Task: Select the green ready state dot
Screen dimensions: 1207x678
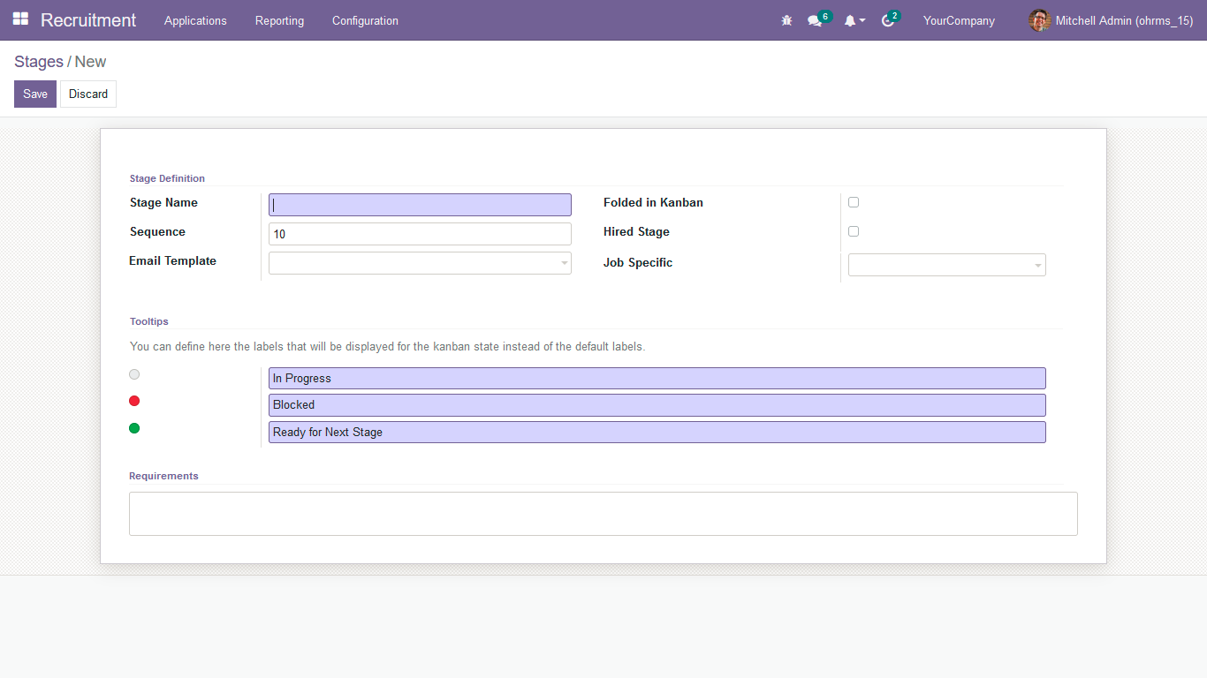Action: click(134, 428)
